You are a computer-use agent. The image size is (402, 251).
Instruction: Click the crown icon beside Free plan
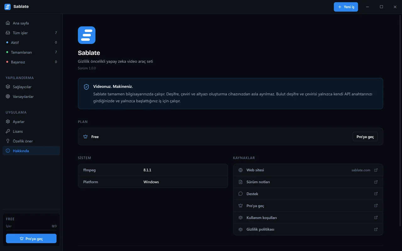85,137
